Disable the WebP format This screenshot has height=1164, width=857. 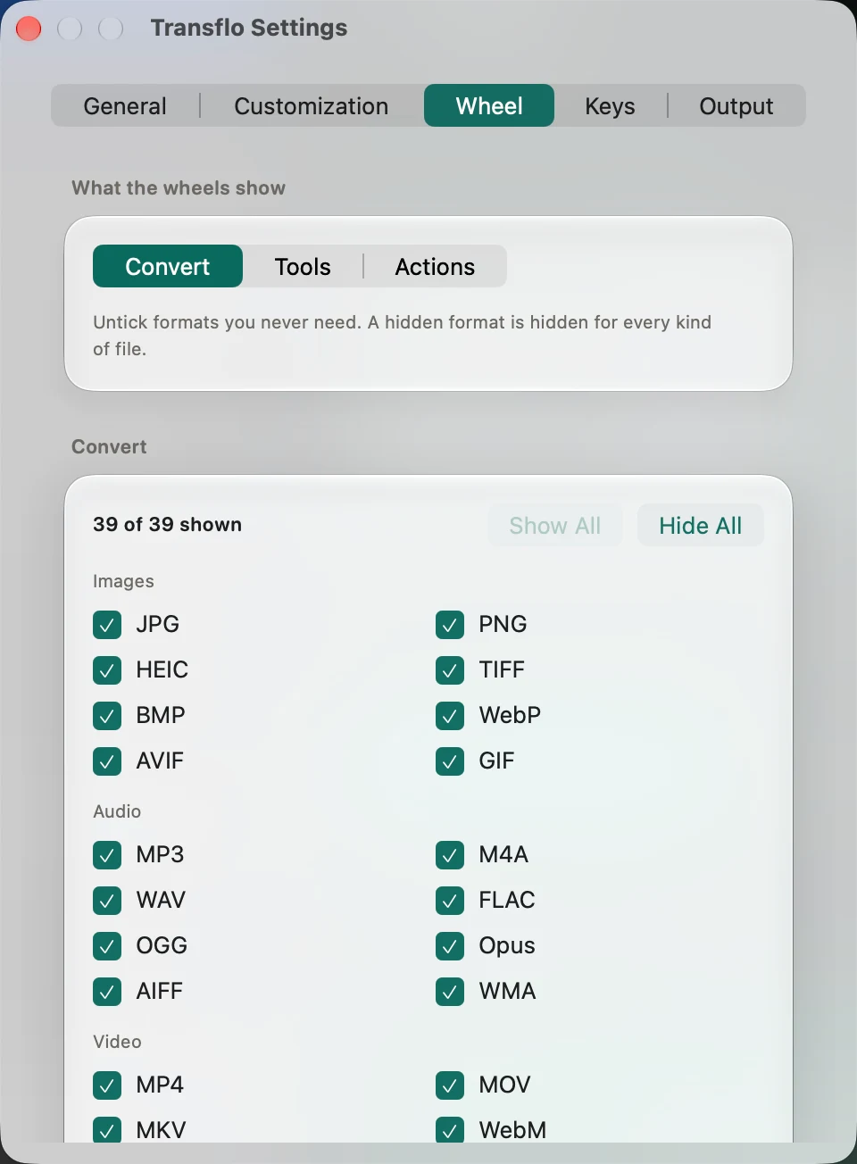click(x=450, y=716)
